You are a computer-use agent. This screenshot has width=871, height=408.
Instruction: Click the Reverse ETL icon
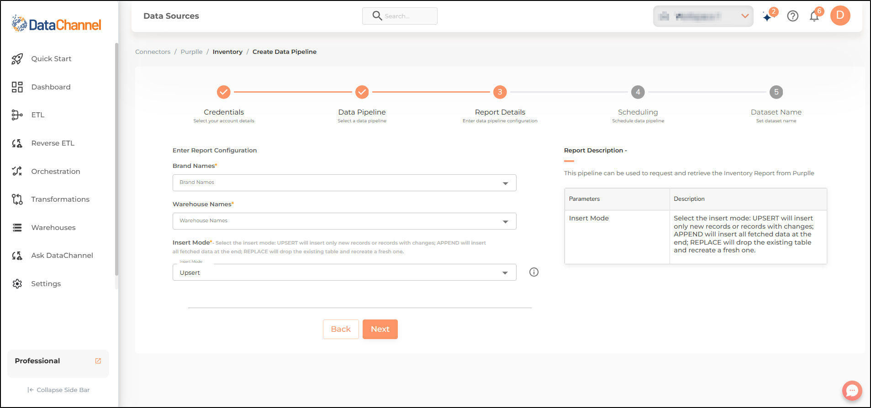17,143
